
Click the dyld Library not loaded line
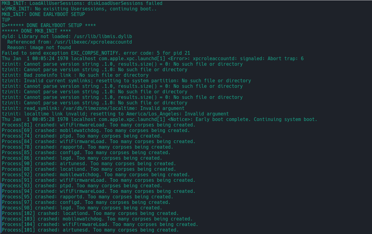click(67, 37)
